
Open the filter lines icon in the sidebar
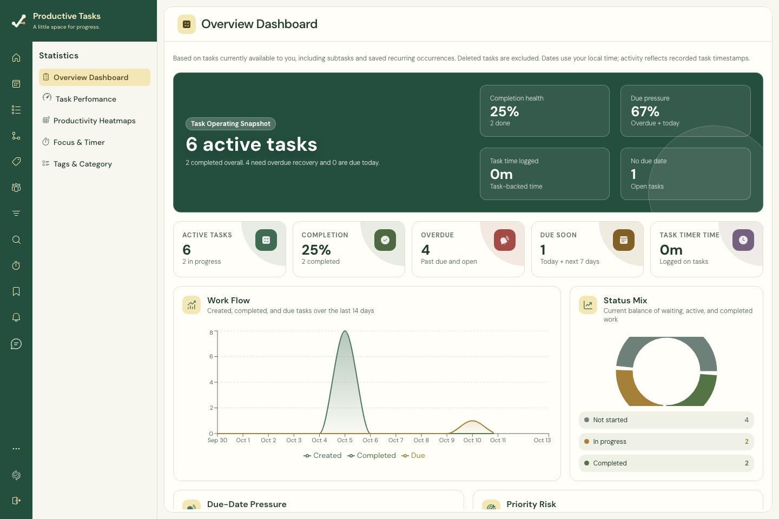[16, 214]
